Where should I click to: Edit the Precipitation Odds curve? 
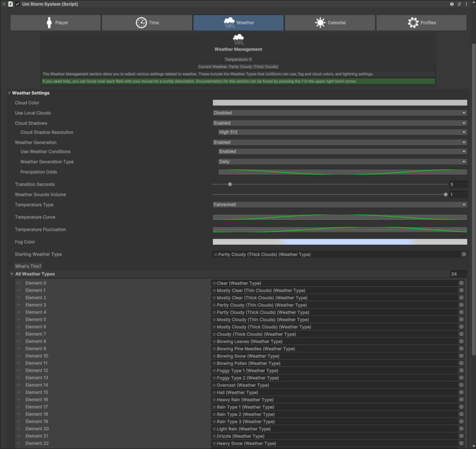point(342,172)
